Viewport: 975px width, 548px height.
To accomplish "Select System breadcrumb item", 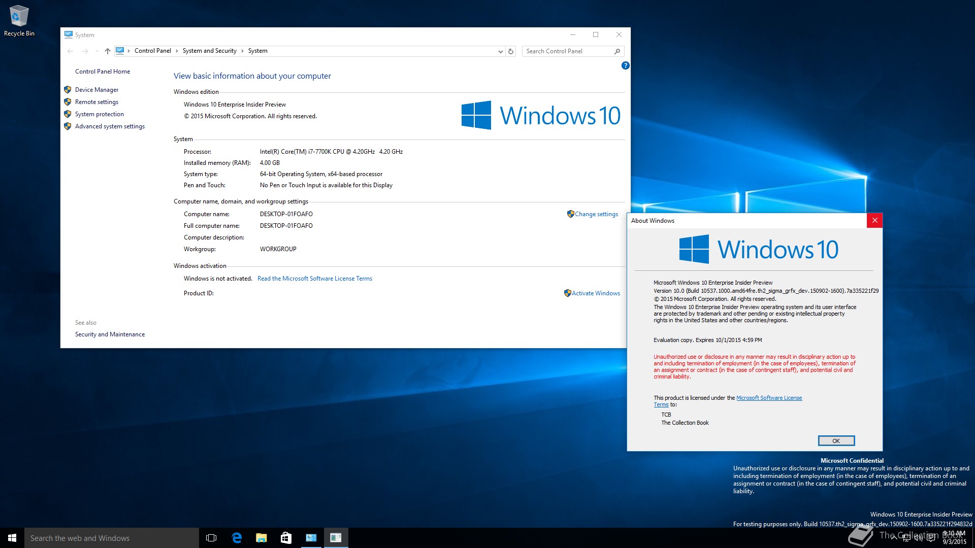I will [257, 51].
